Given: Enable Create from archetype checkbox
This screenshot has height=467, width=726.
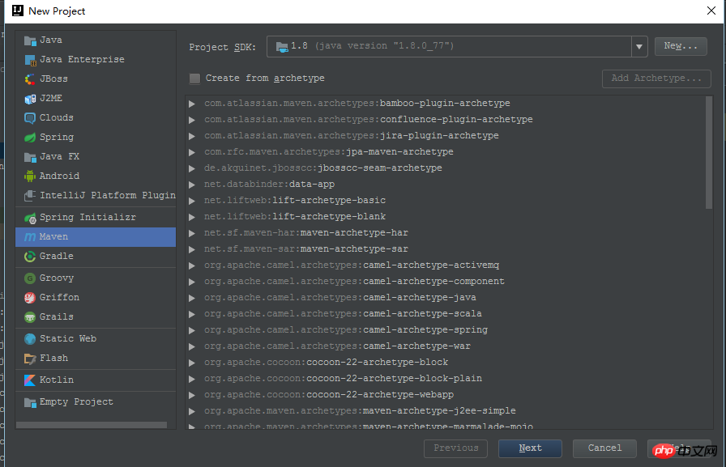Looking at the screenshot, I should point(195,79).
